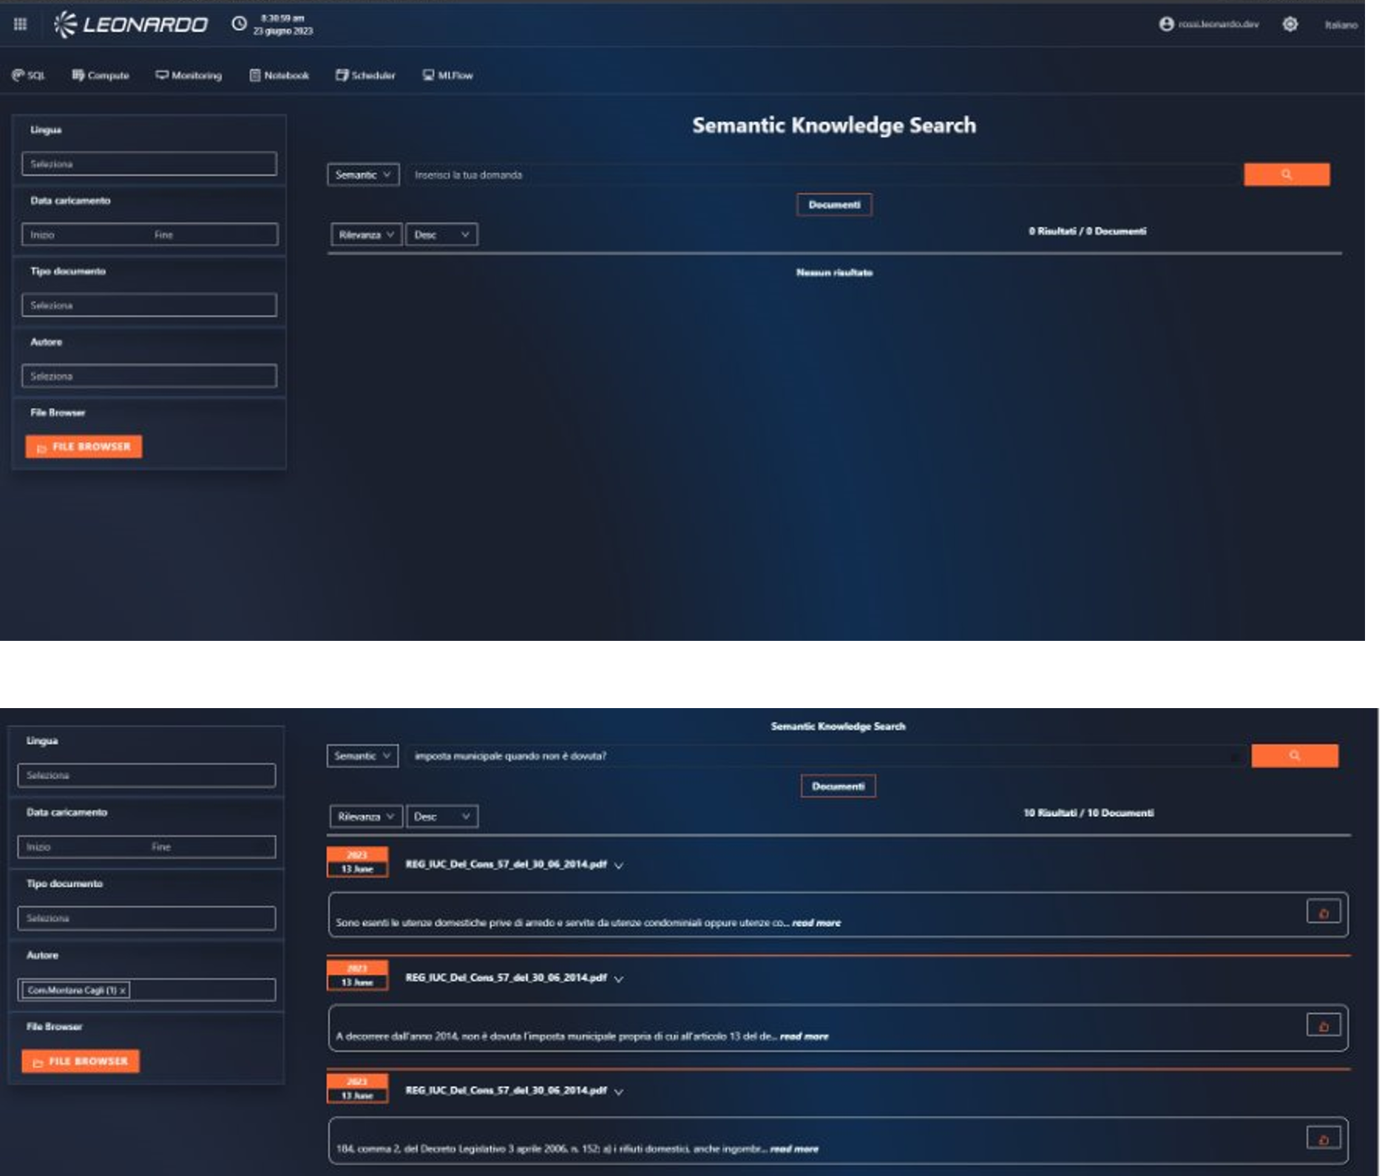Remove the Com.Montana Cagli author tag
Viewport: 1382px width, 1176px height.
pyautogui.click(x=123, y=990)
